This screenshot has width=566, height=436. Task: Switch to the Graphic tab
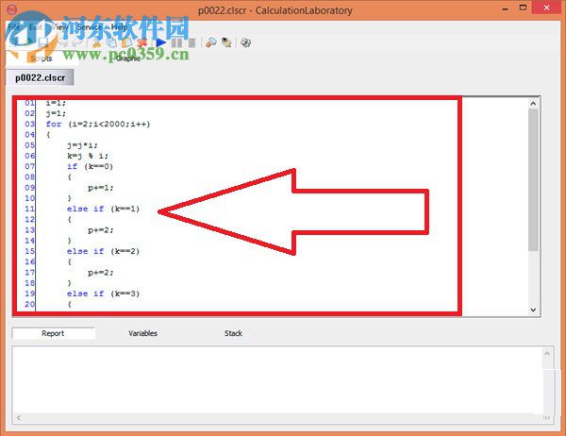coord(127,59)
